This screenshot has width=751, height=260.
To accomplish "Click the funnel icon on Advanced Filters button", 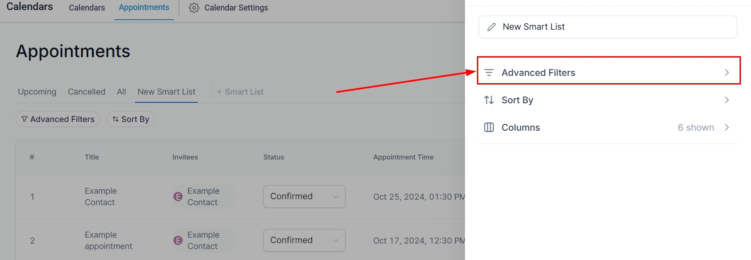I will [x=24, y=119].
